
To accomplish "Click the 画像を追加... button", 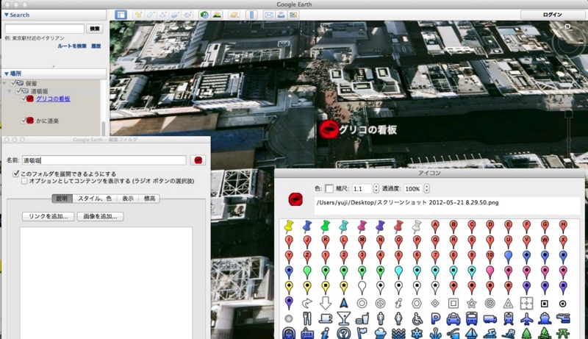I will coord(100,216).
